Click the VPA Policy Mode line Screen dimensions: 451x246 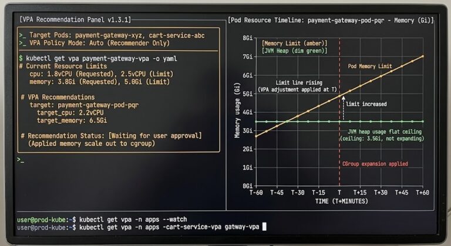(x=95, y=43)
